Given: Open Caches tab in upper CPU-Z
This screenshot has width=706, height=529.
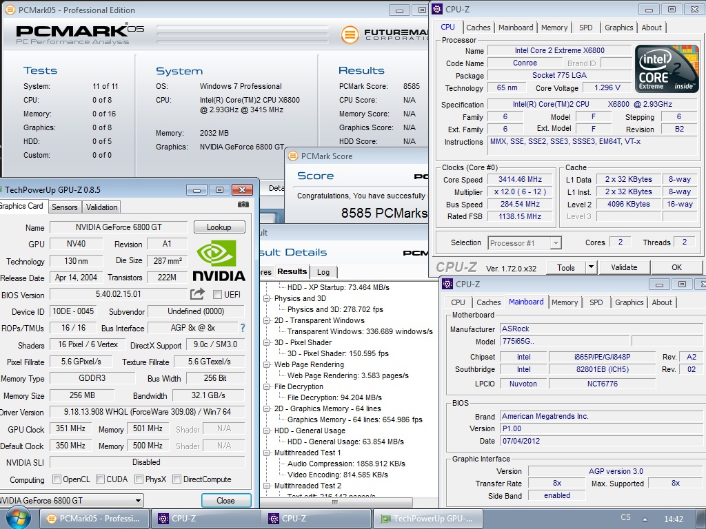Looking at the screenshot, I should tap(478, 28).
